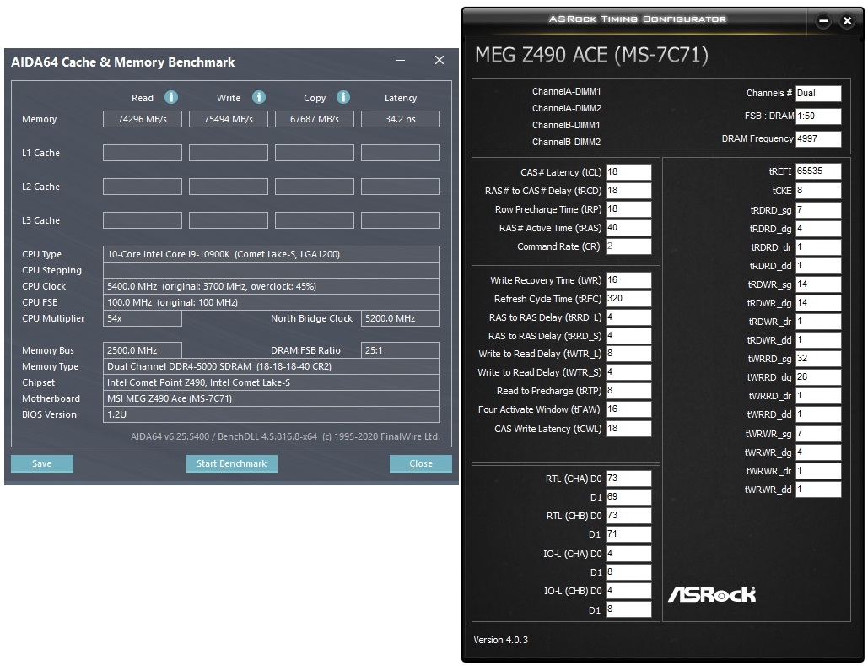Click the Memory Type DDR4-5000 field

coord(272,367)
